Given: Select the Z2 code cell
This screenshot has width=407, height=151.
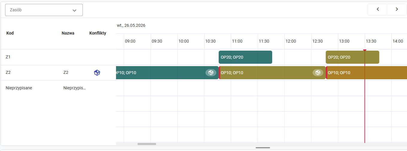Looking at the screenshot, I should point(8,72).
